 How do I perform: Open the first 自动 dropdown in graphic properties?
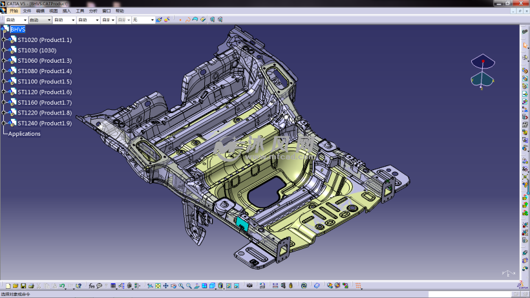tap(25, 20)
